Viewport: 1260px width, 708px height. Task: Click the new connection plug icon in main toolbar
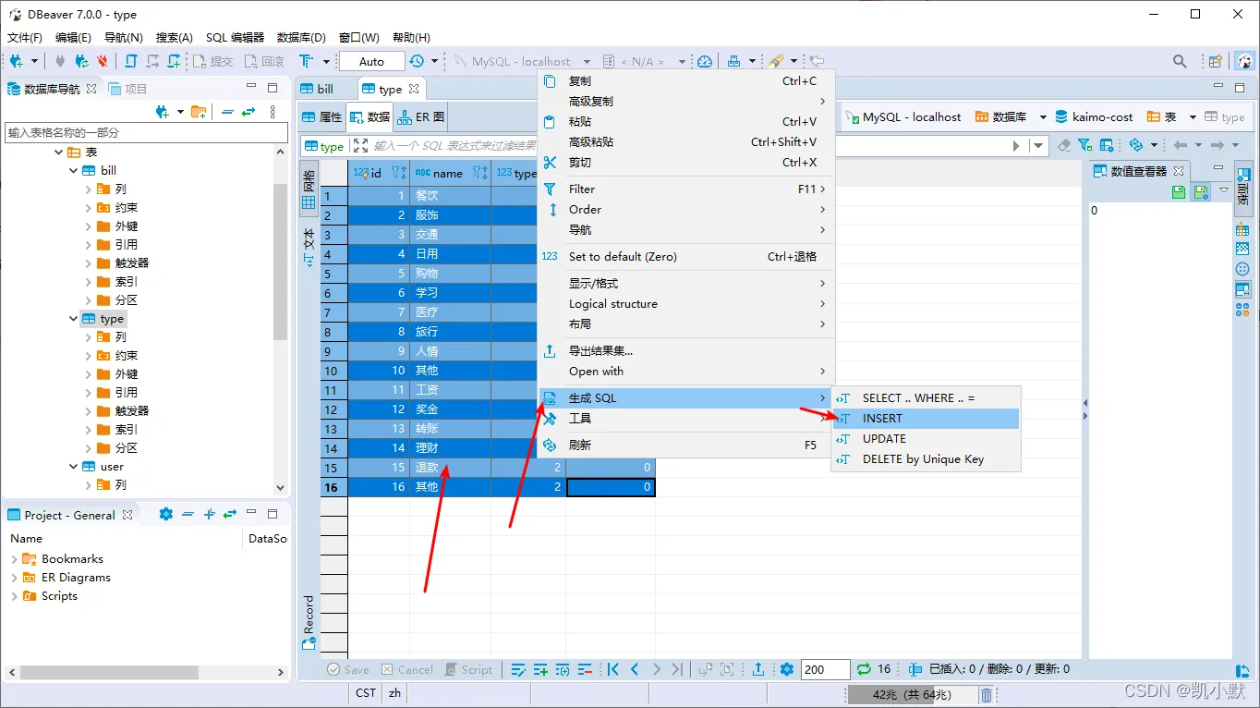click(17, 61)
